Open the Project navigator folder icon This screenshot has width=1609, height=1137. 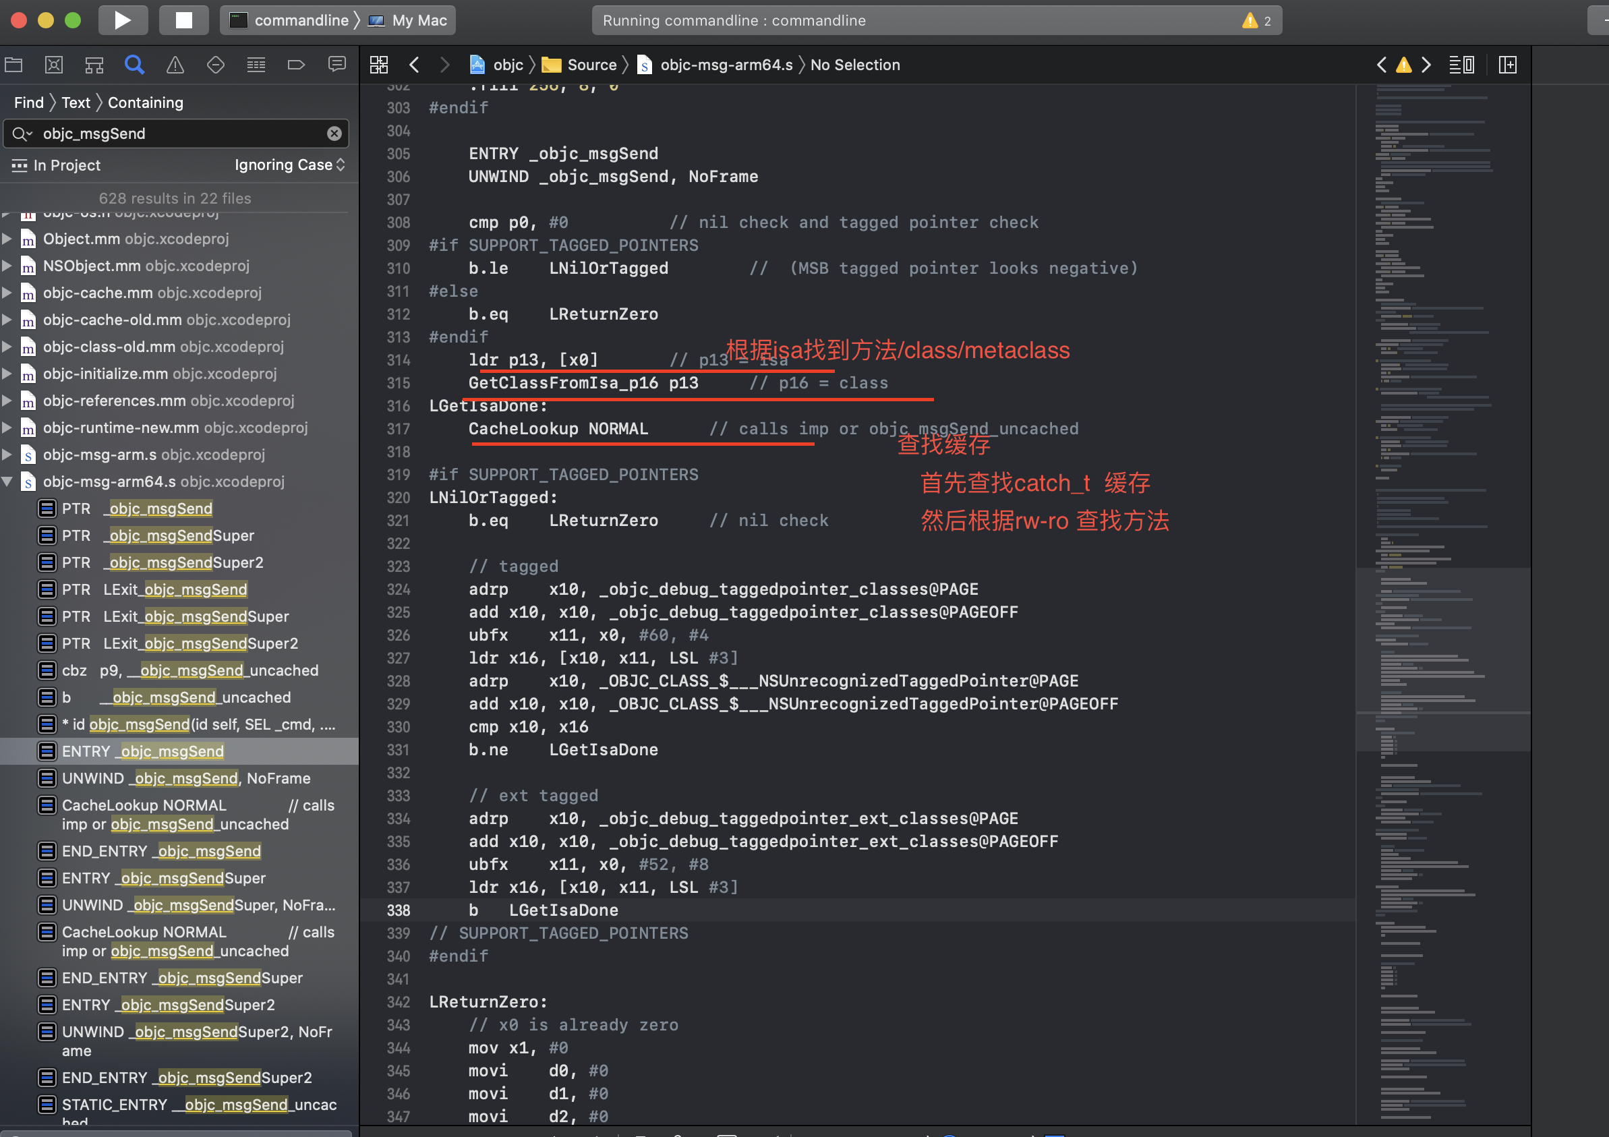pyautogui.click(x=13, y=65)
